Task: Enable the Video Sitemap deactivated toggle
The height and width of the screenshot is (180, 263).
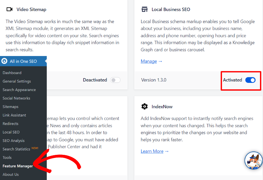Action: click(x=115, y=80)
